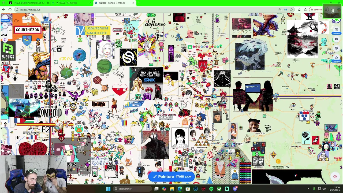The width and height of the screenshot is (343, 193).
Task: Click the Project Zomboid logo artwork
Action: pos(50,111)
